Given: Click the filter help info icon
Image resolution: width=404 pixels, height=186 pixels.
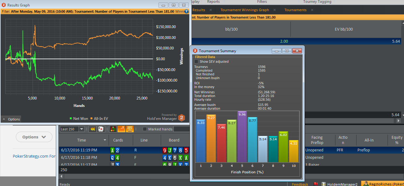Looking at the screenshot, I should click(186, 11).
